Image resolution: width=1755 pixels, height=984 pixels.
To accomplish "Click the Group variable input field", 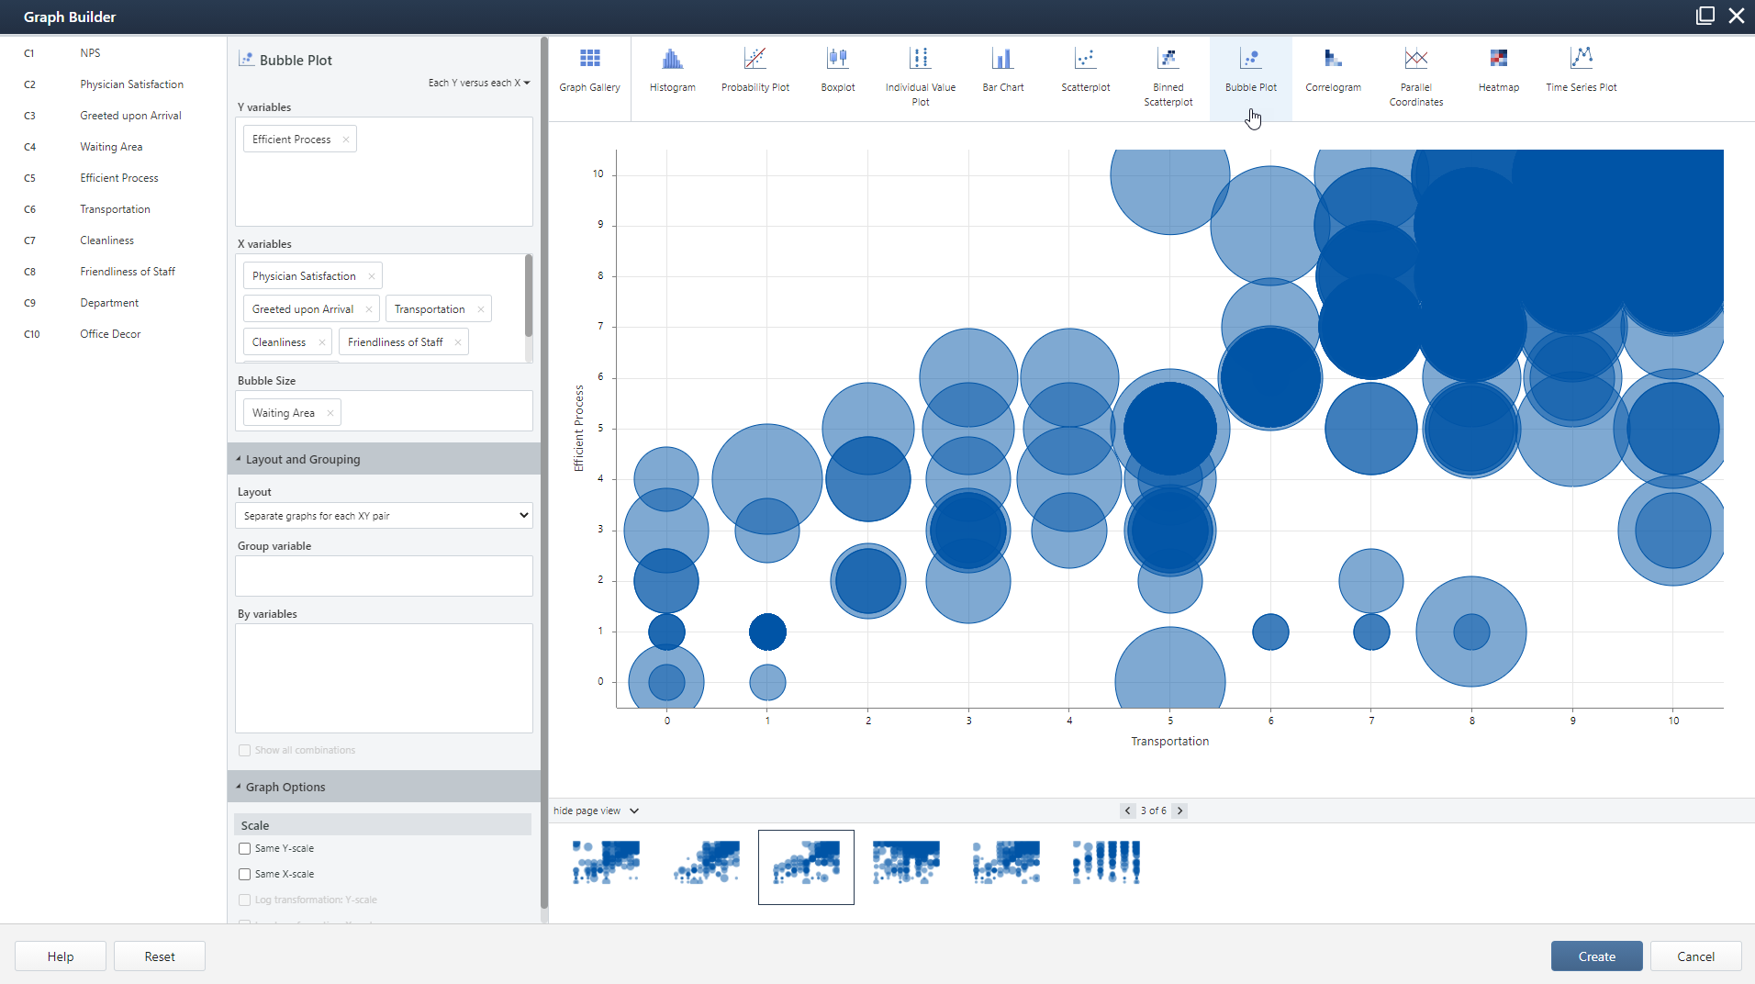I will click(x=384, y=576).
